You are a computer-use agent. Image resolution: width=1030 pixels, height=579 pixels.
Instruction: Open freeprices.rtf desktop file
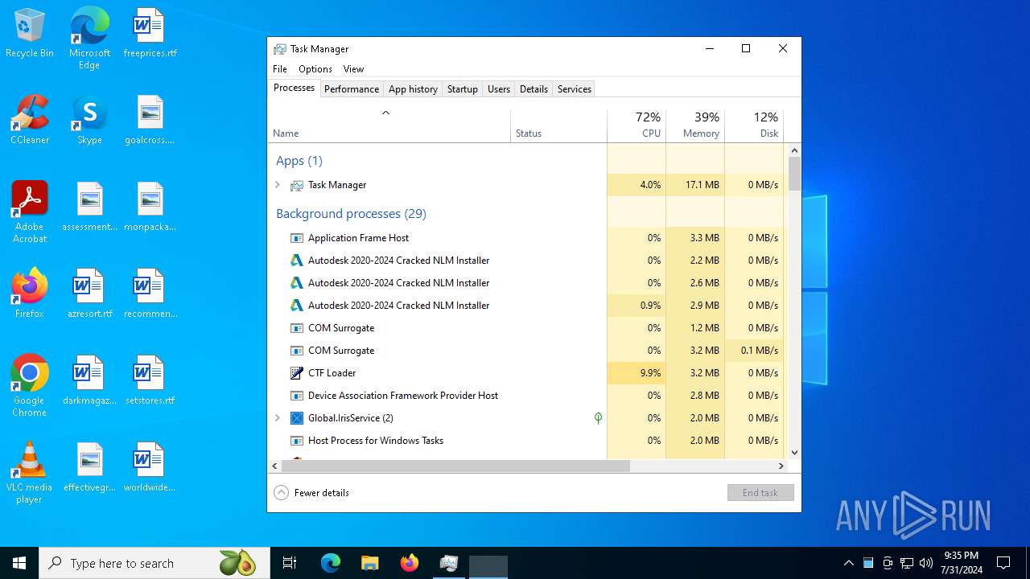150,34
